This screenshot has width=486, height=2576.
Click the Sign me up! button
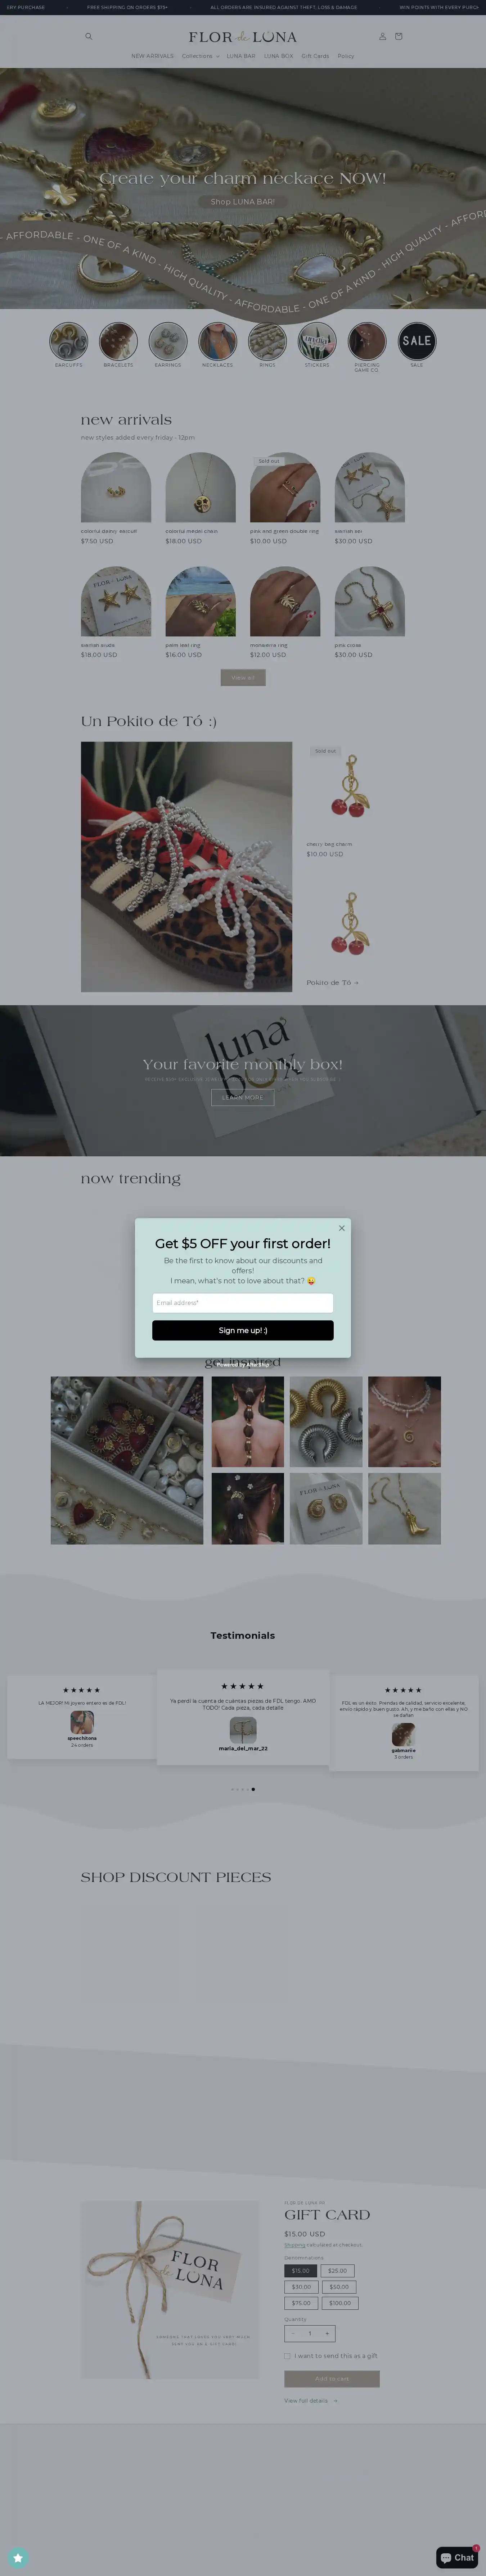pos(243,1330)
